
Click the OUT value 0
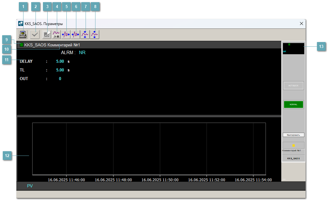click(60, 79)
